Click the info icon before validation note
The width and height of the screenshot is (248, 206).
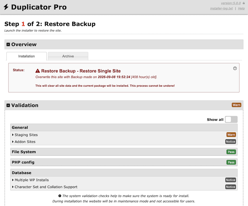point(60,196)
